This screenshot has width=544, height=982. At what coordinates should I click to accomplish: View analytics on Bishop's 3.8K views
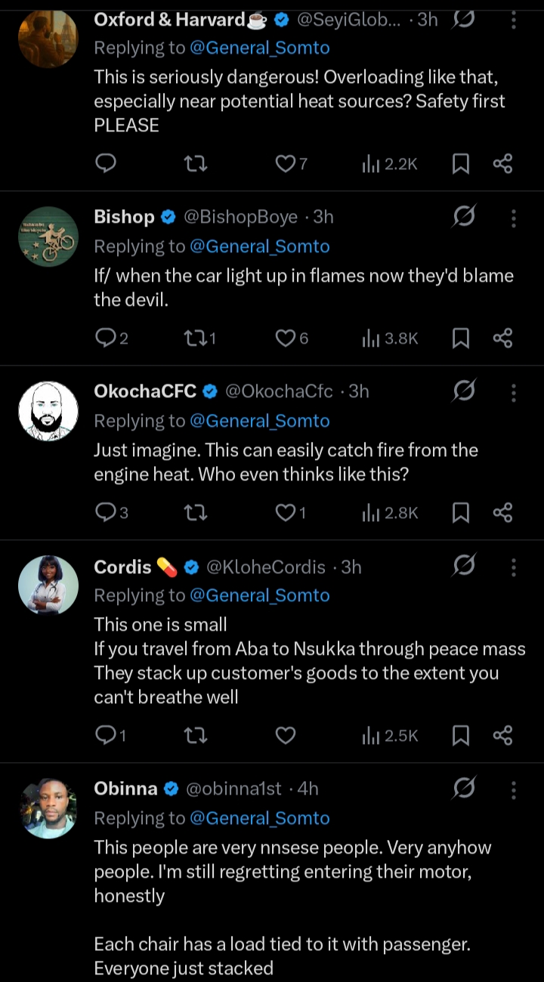390,338
